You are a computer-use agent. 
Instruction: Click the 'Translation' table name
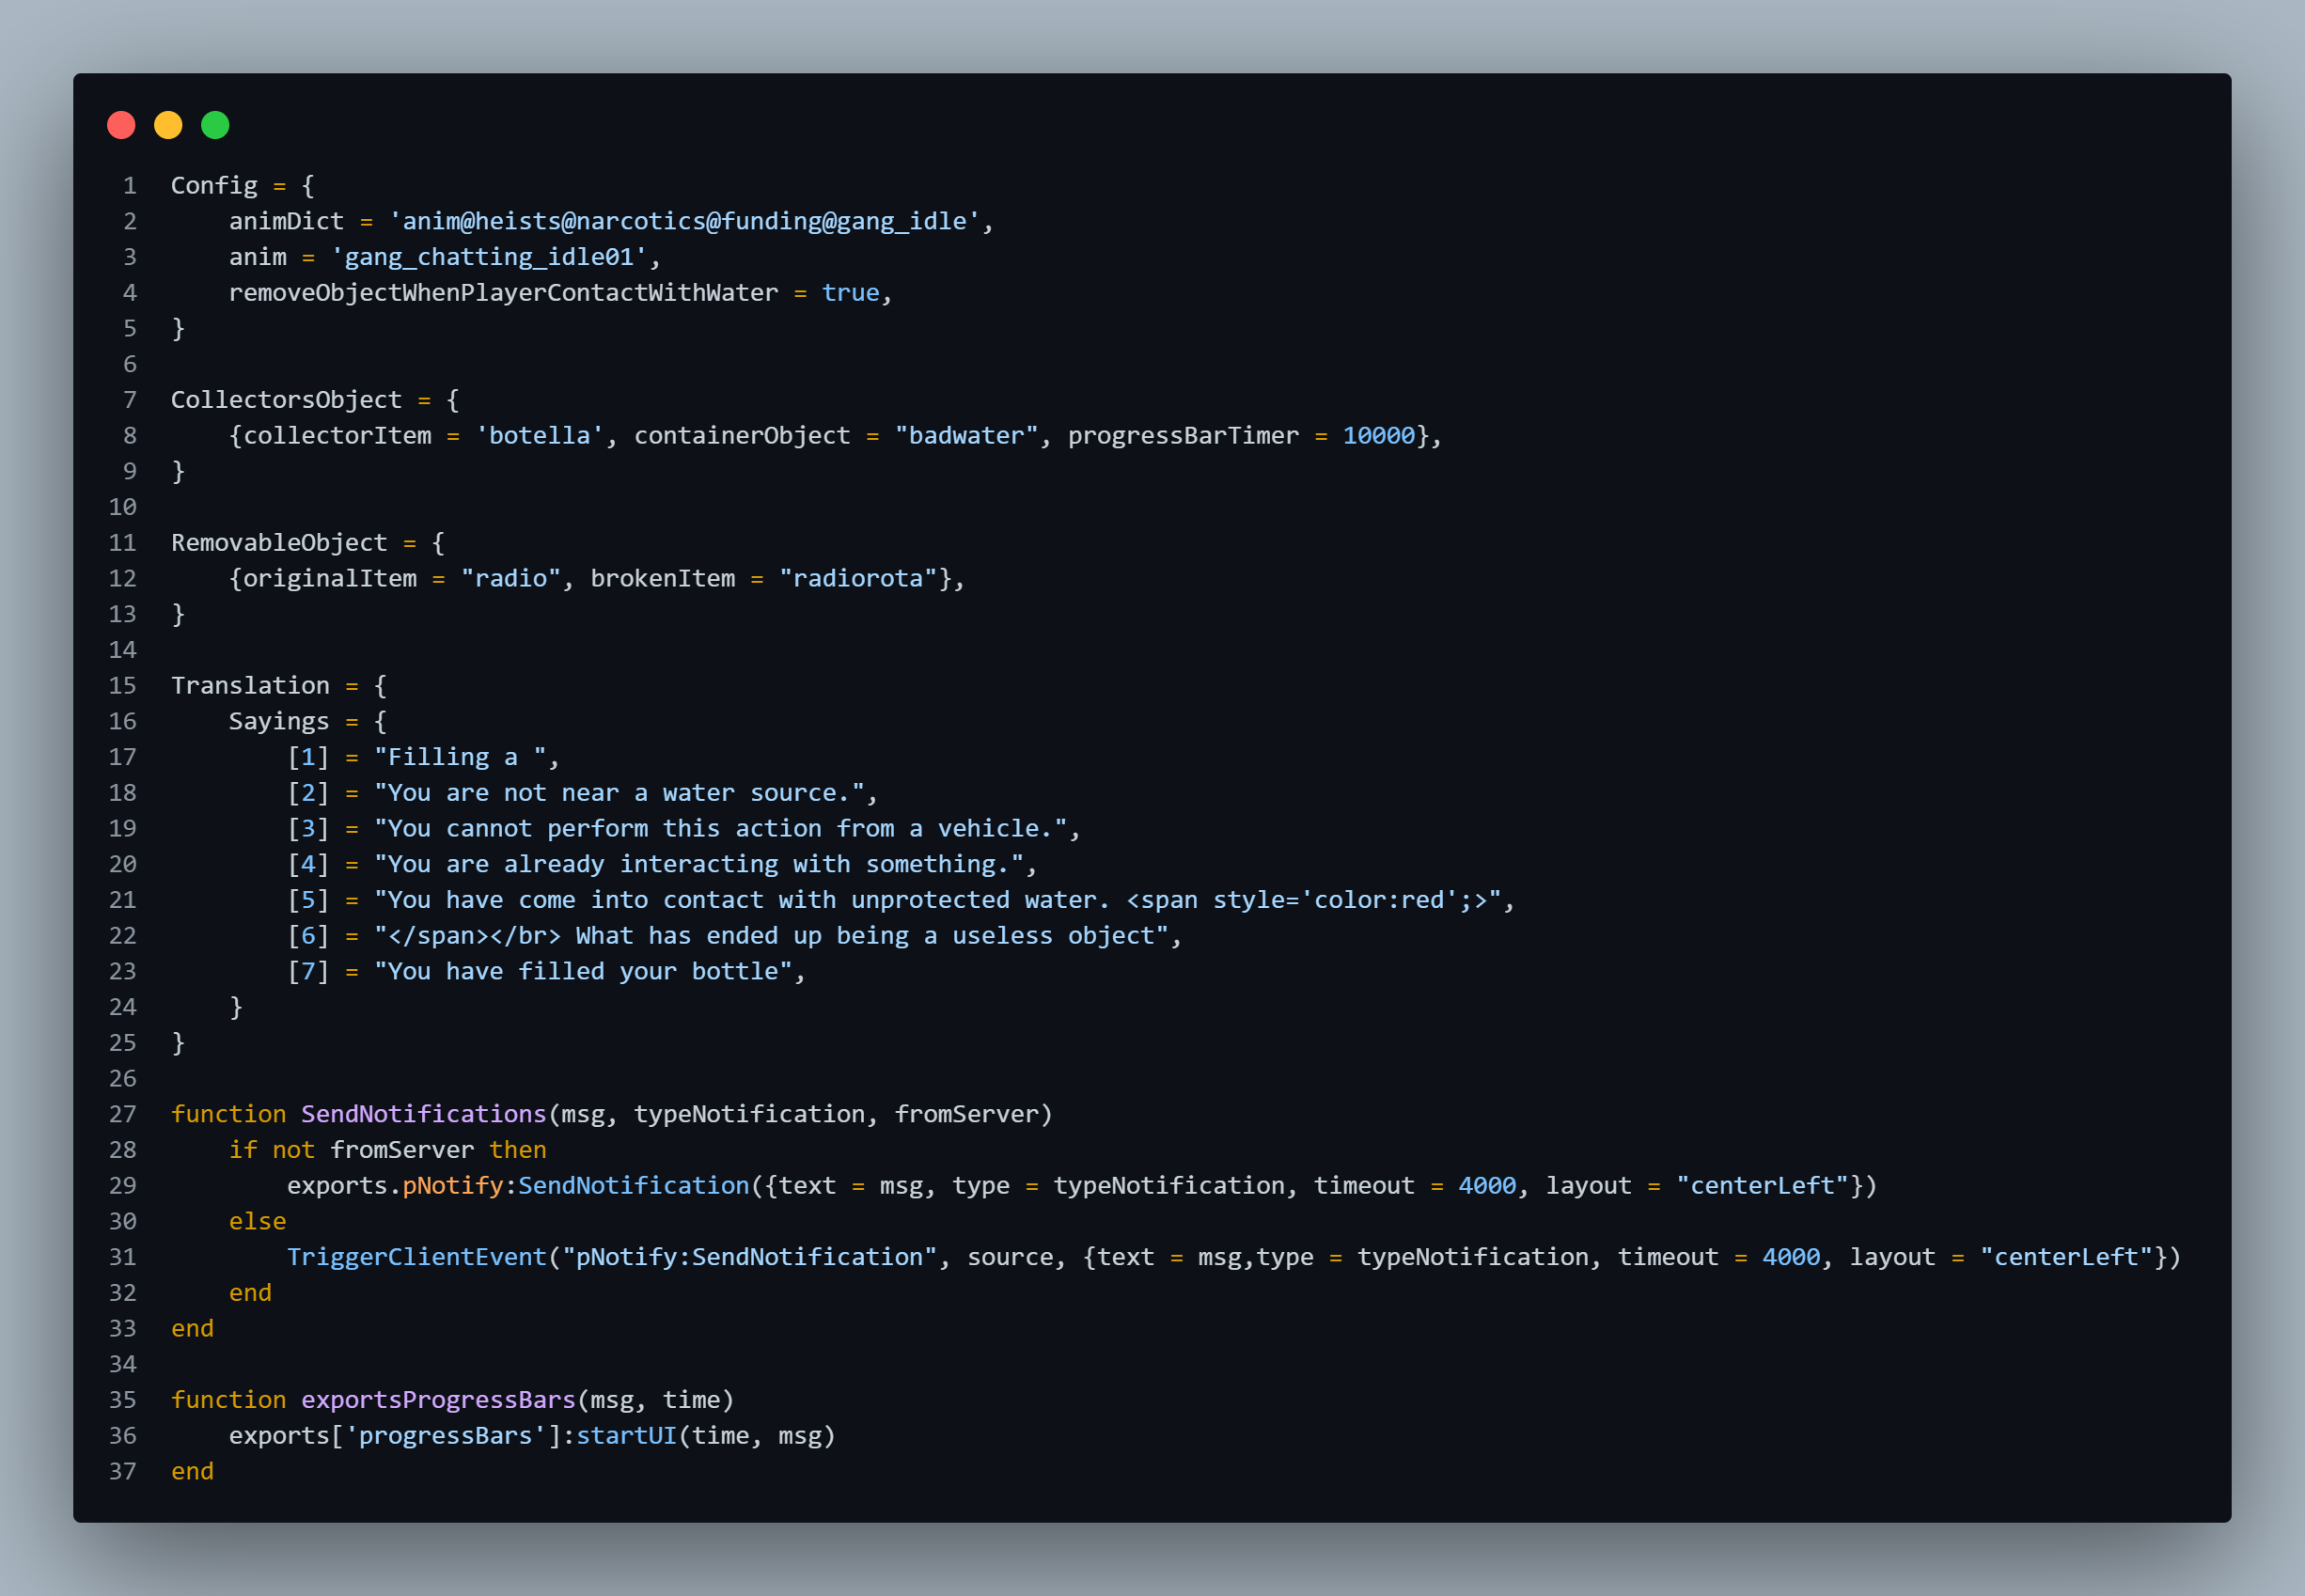pyautogui.click(x=250, y=686)
